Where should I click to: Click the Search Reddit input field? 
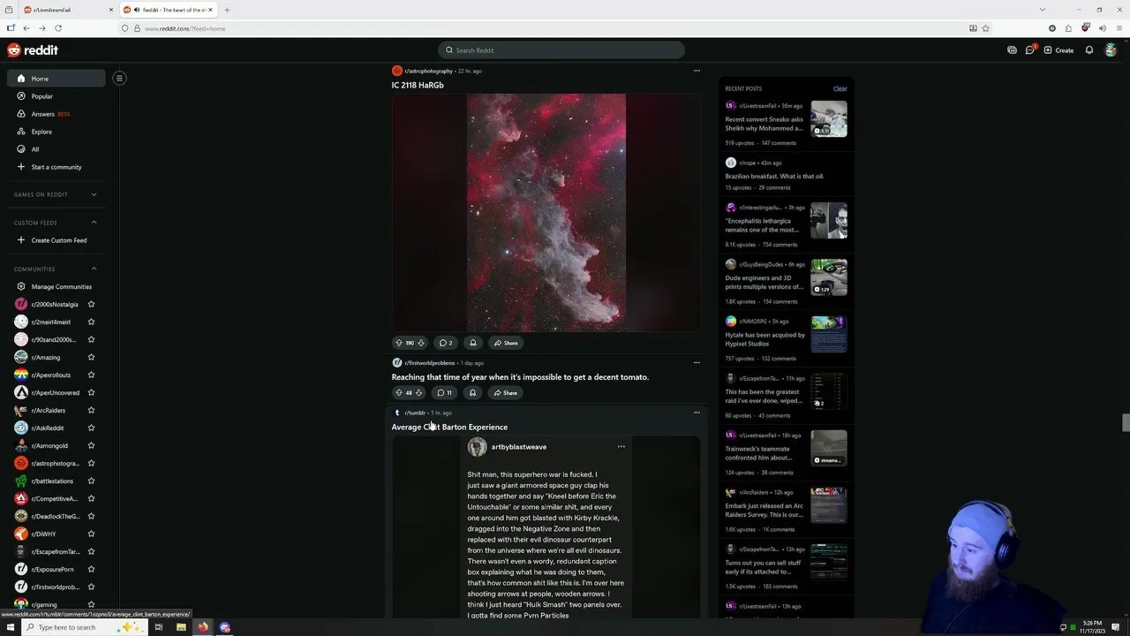coord(561,50)
